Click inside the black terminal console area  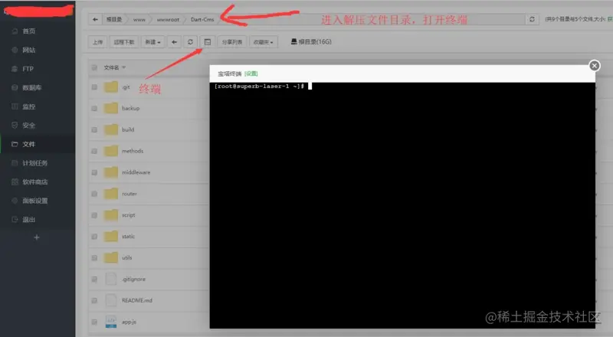click(x=402, y=205)
